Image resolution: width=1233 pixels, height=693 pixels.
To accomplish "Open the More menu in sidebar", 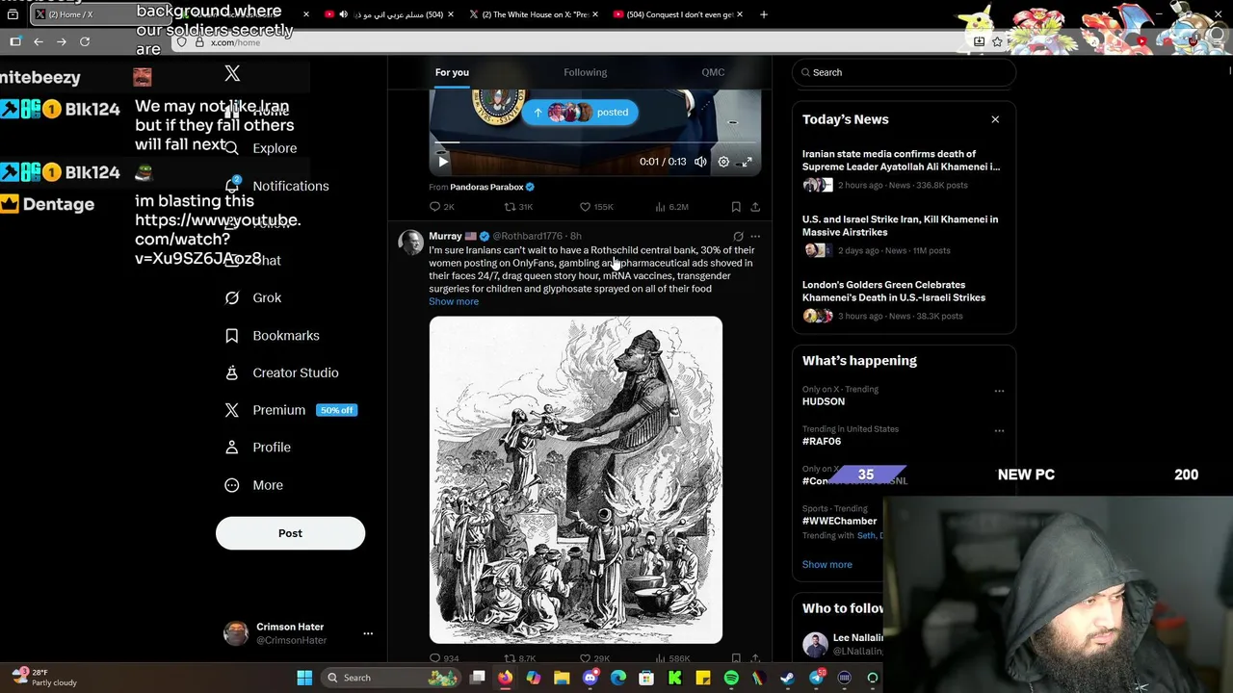I will (x=254, y=485).
